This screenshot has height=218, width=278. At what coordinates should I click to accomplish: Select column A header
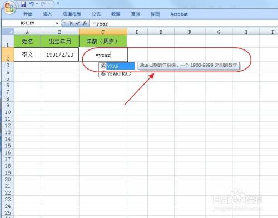(27, 32)
